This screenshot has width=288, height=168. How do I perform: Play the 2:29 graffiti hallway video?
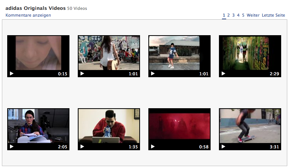[x=223, y=74]
